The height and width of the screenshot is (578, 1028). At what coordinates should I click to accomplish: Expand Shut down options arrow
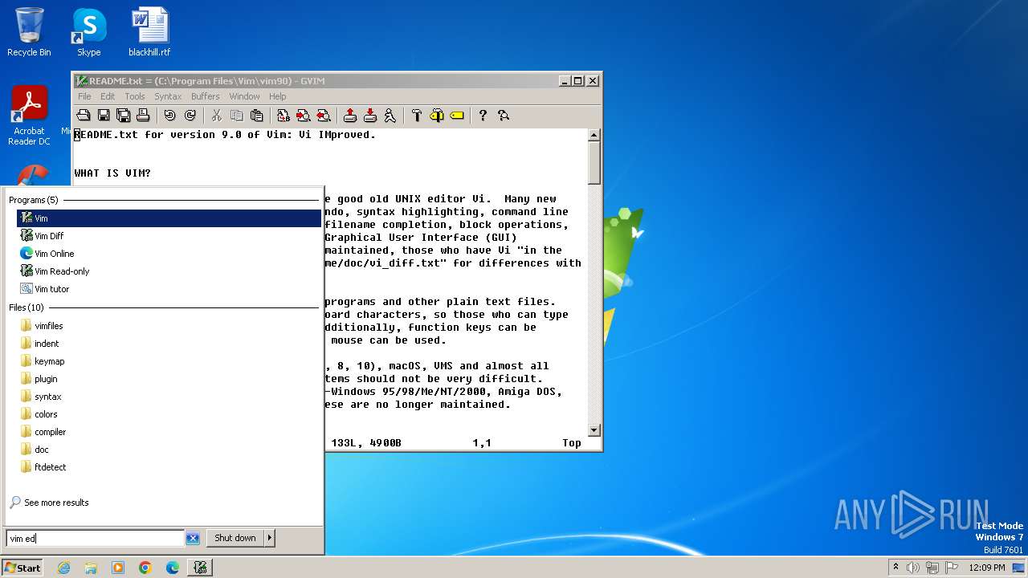point(270,538)
